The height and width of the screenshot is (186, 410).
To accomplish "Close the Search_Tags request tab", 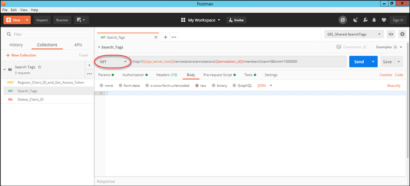I will click(x=156, y=37).
